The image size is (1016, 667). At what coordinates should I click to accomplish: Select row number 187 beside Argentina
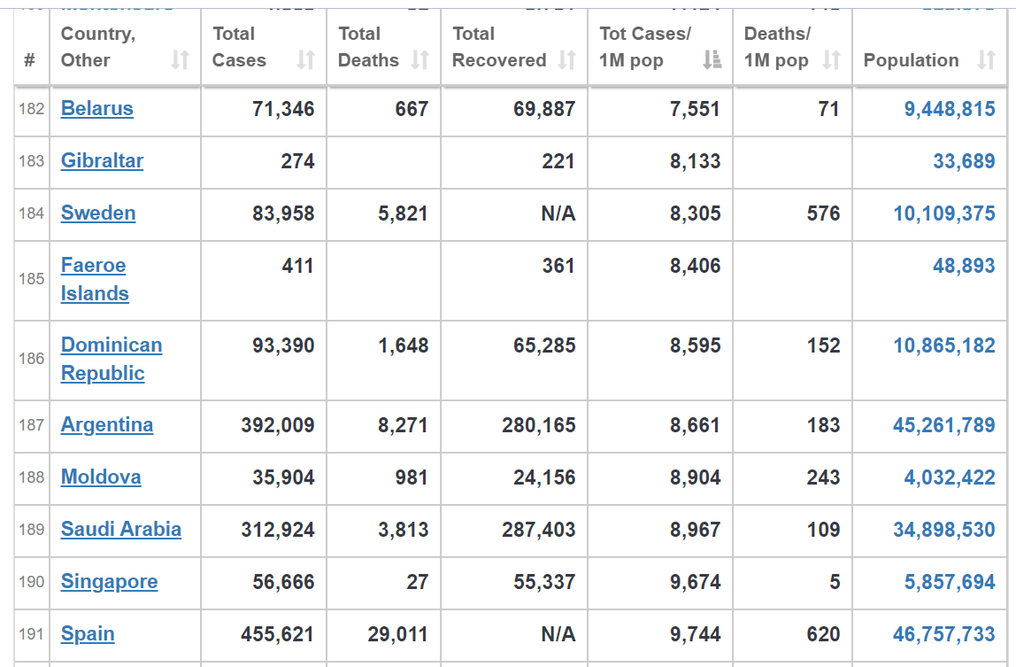pos(31,425)
